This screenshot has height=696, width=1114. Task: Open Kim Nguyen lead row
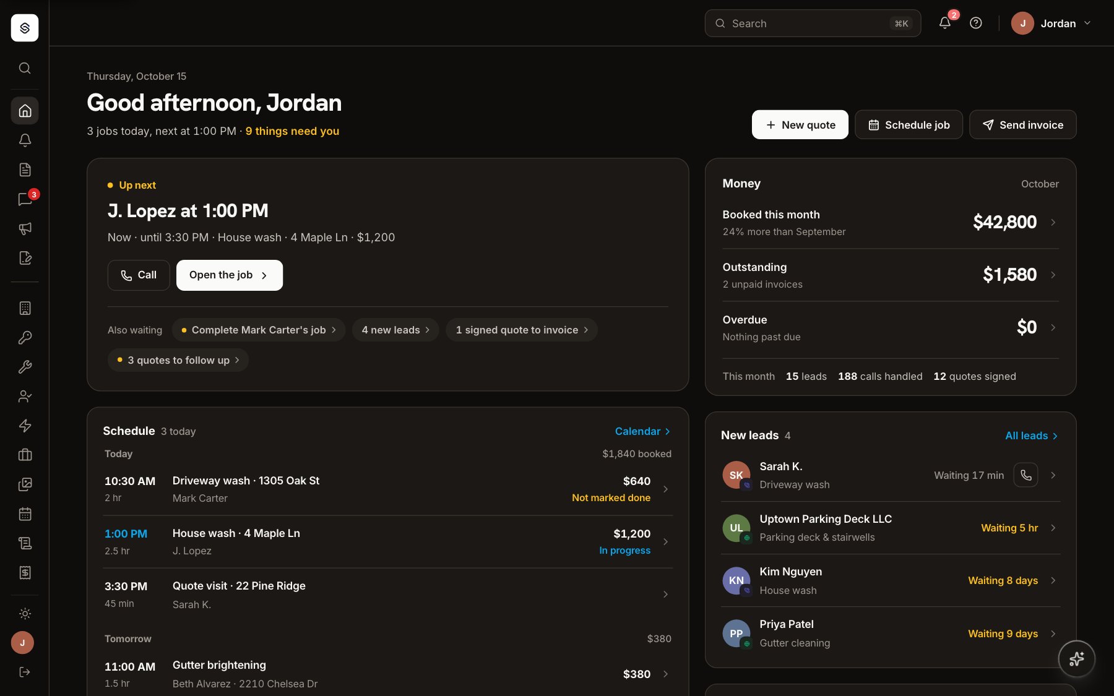(891, 580)
